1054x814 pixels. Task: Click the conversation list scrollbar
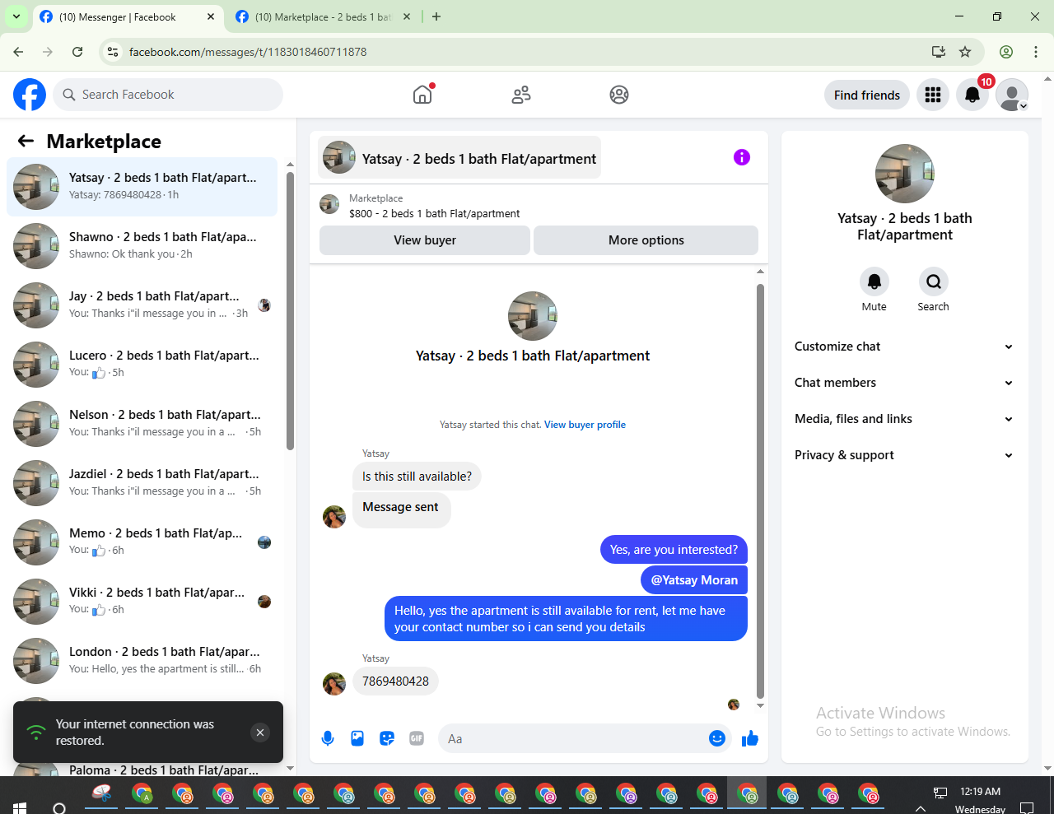point(290,310)
